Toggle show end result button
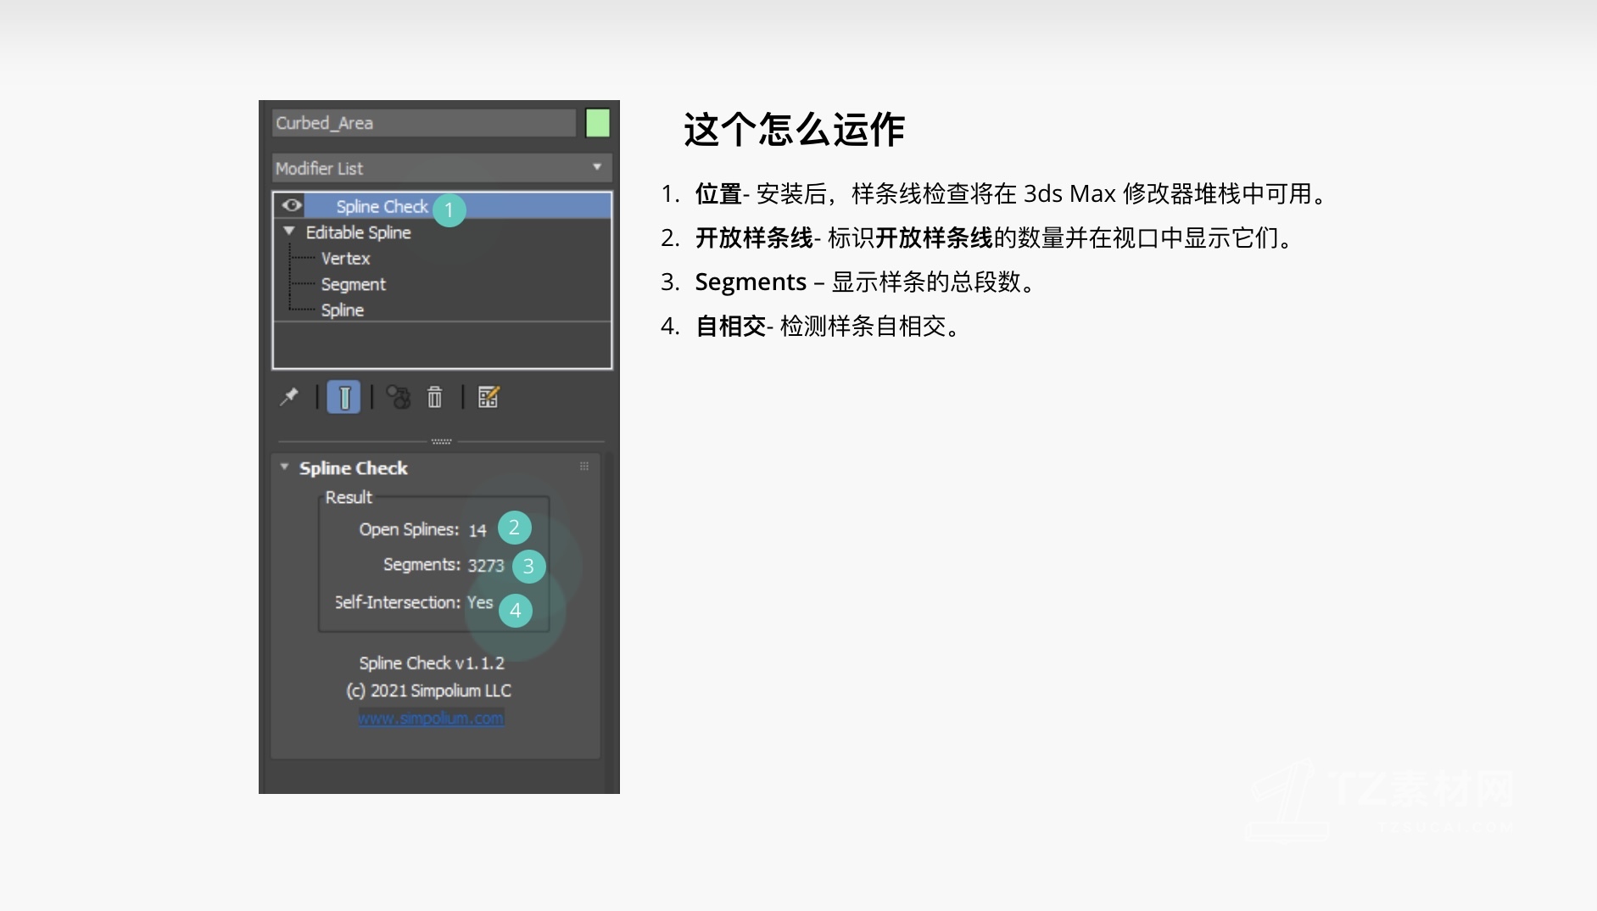 point(343,397)
